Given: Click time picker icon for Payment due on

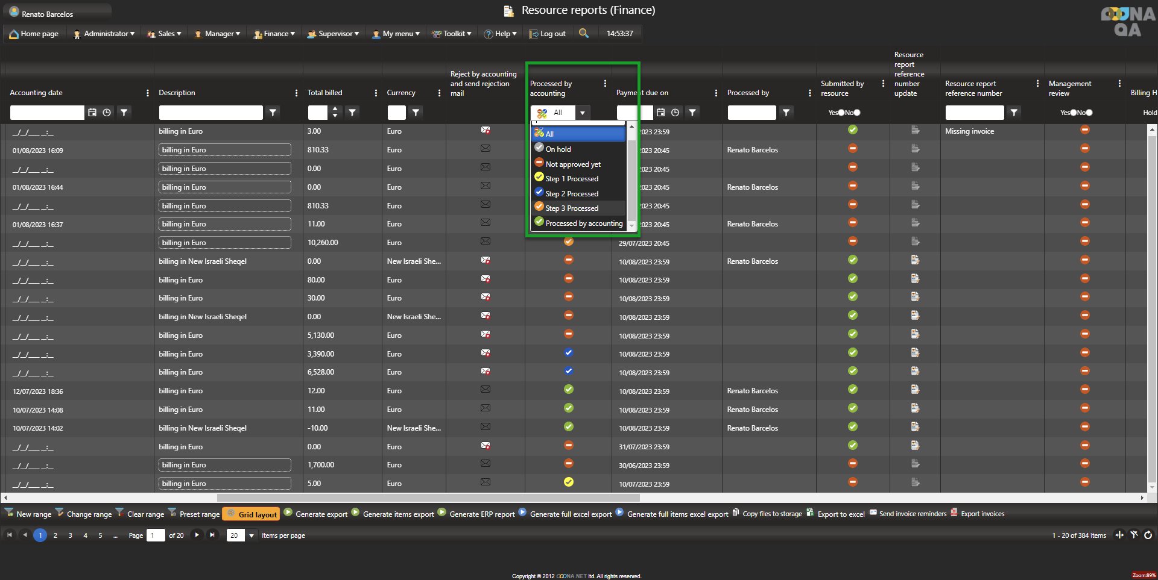Looking at the screenshot, I should click(x=675, y=113).
